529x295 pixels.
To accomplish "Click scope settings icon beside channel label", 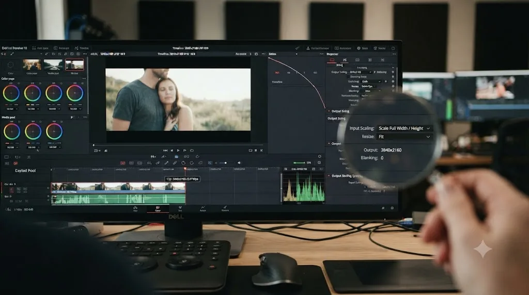I will 314,169.
